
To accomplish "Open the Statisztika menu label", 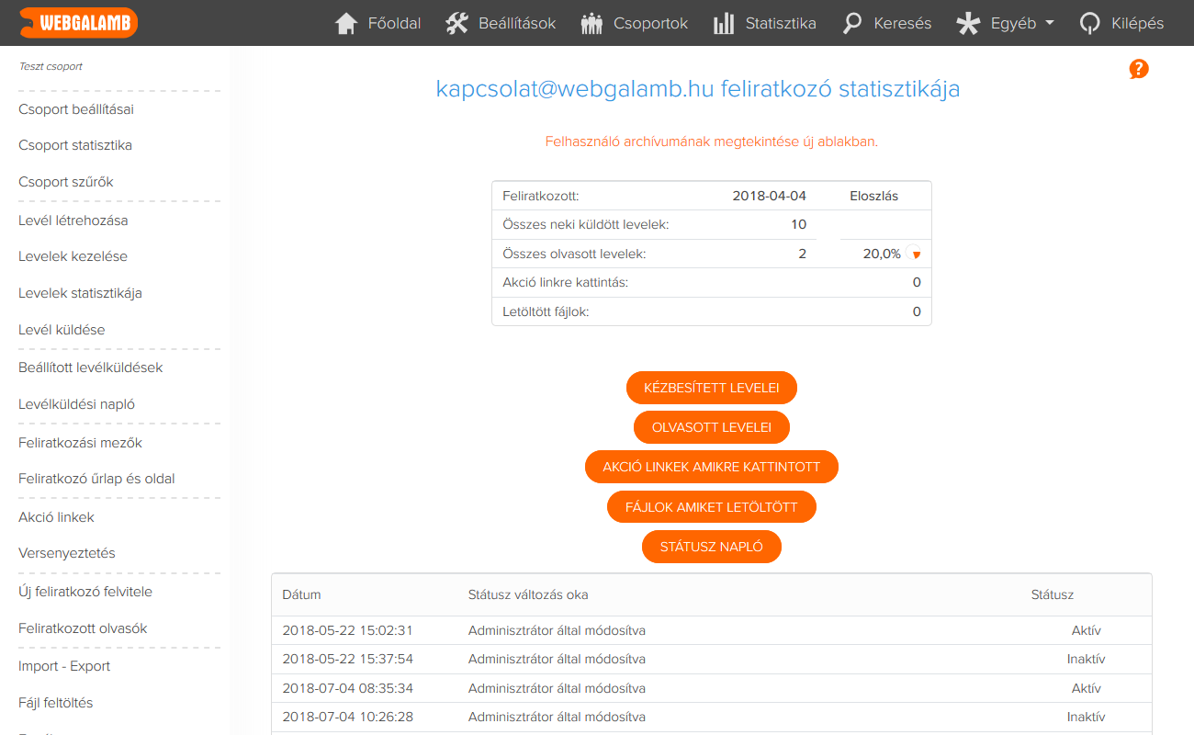I will (781, 23).
